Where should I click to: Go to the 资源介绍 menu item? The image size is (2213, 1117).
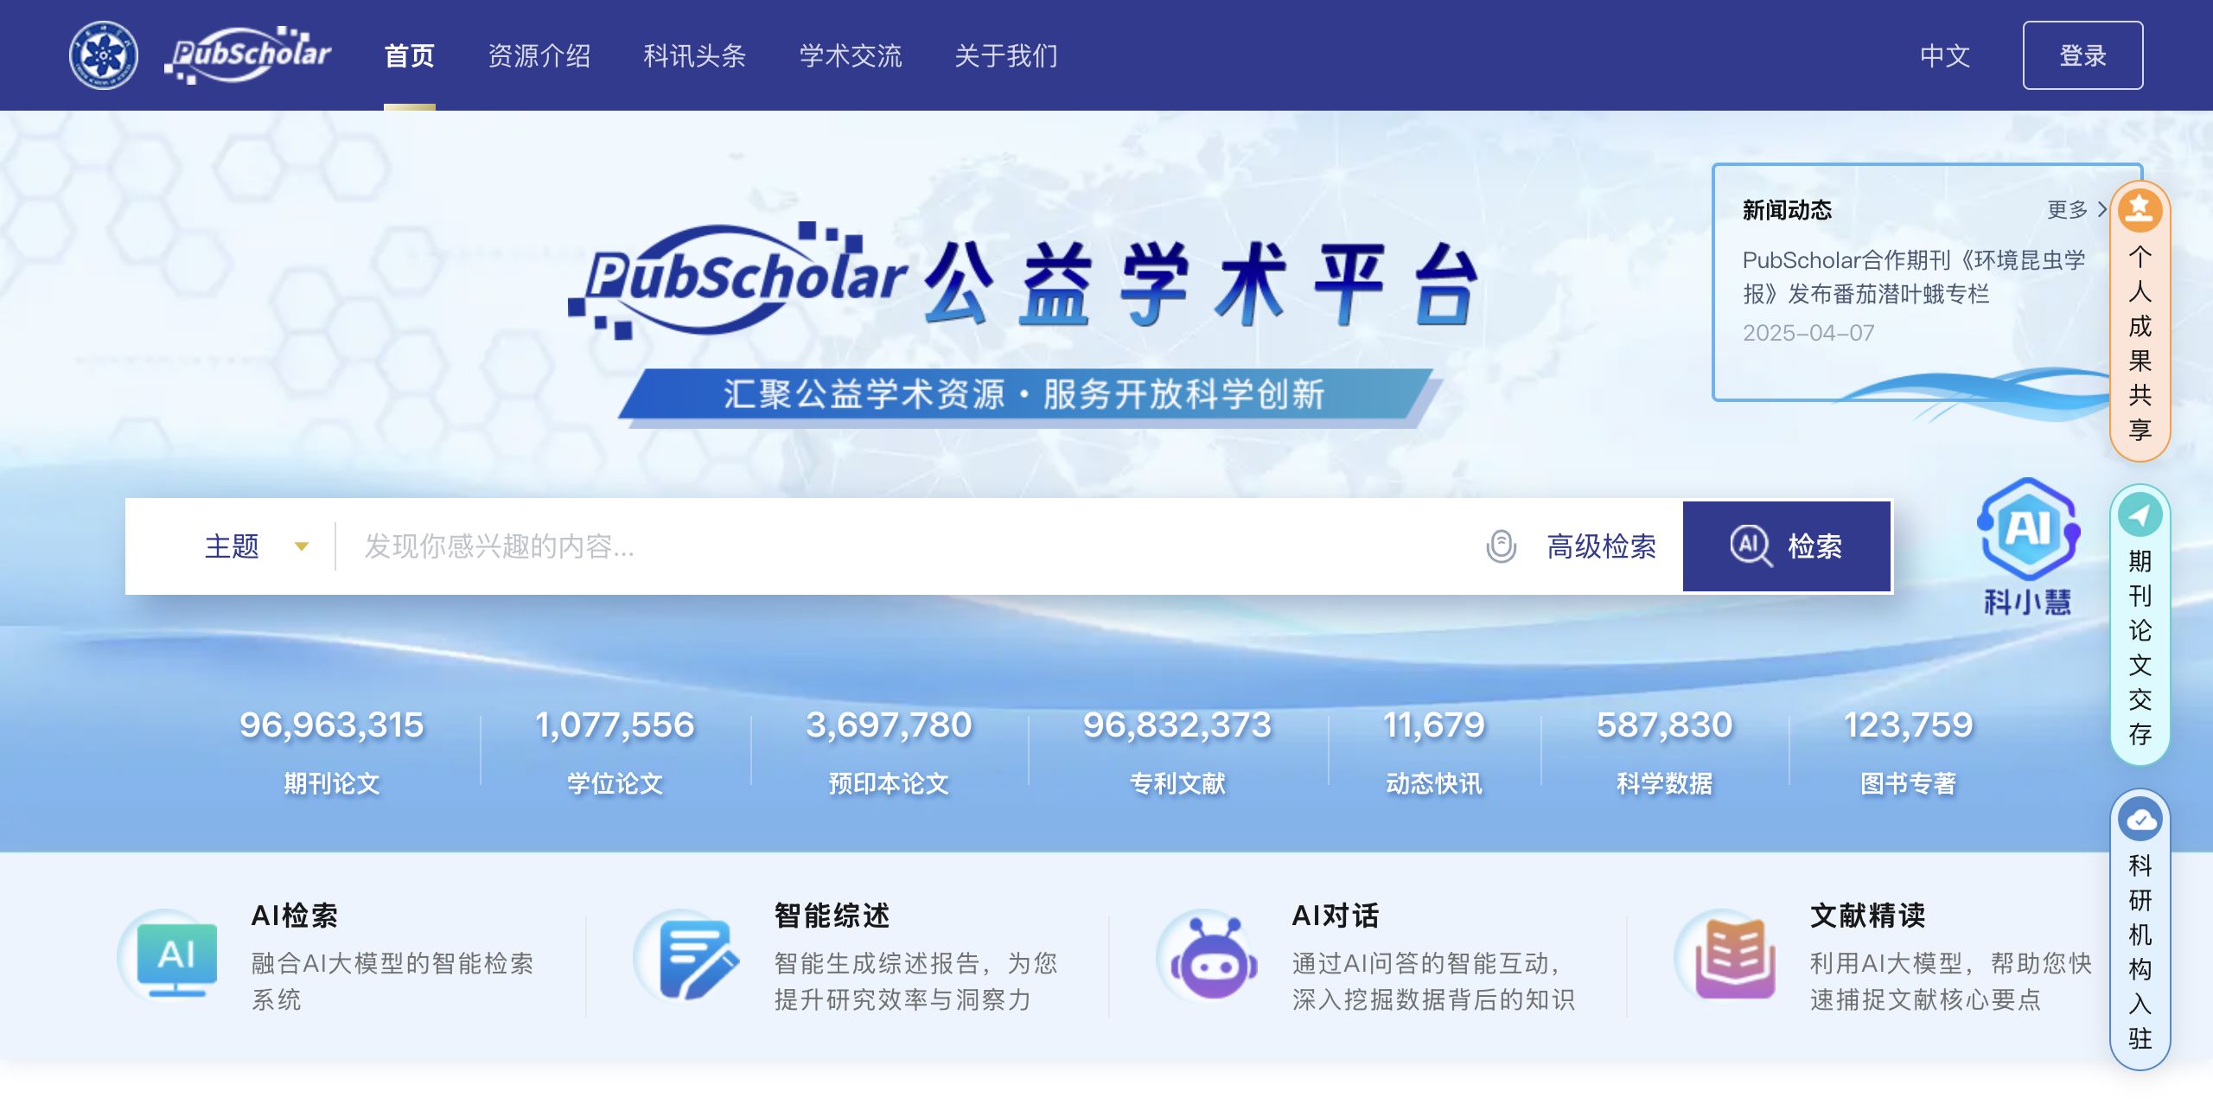tap(539, 56)
